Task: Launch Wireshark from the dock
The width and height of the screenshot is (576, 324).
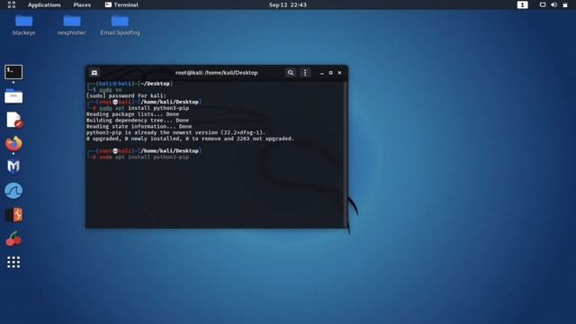Action: pos(13,191)
